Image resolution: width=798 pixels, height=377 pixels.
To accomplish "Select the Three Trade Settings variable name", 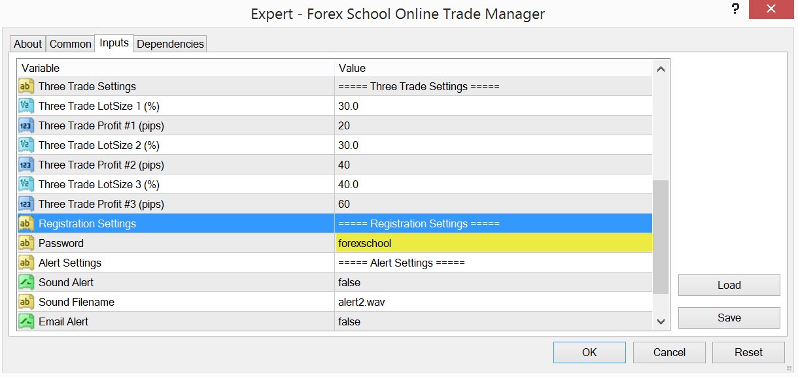I will [x=87, y=86].
